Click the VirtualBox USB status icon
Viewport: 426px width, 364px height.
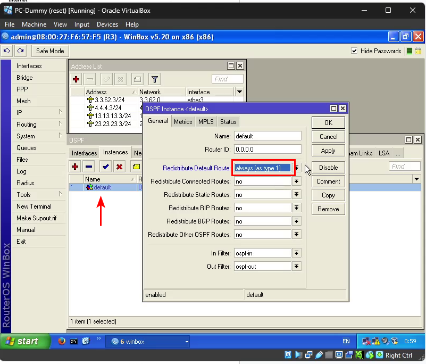[x=319, y=355]
